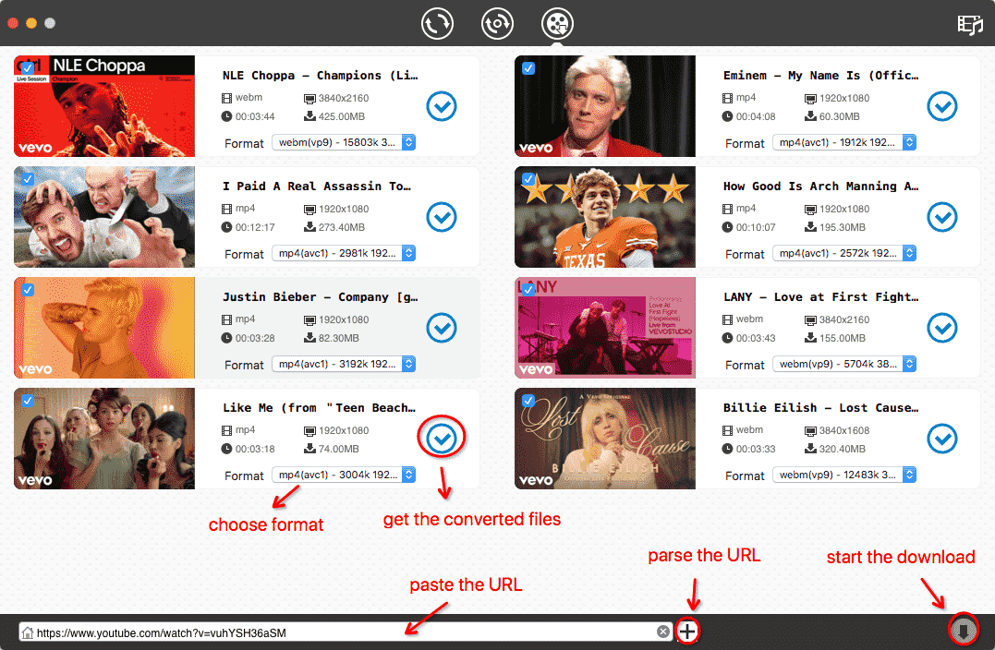Click the blue checkmark circle for NLE Choppa
The width and height of the screenshot is (995, 650).
pyautogui.click(x=442, y=106)
